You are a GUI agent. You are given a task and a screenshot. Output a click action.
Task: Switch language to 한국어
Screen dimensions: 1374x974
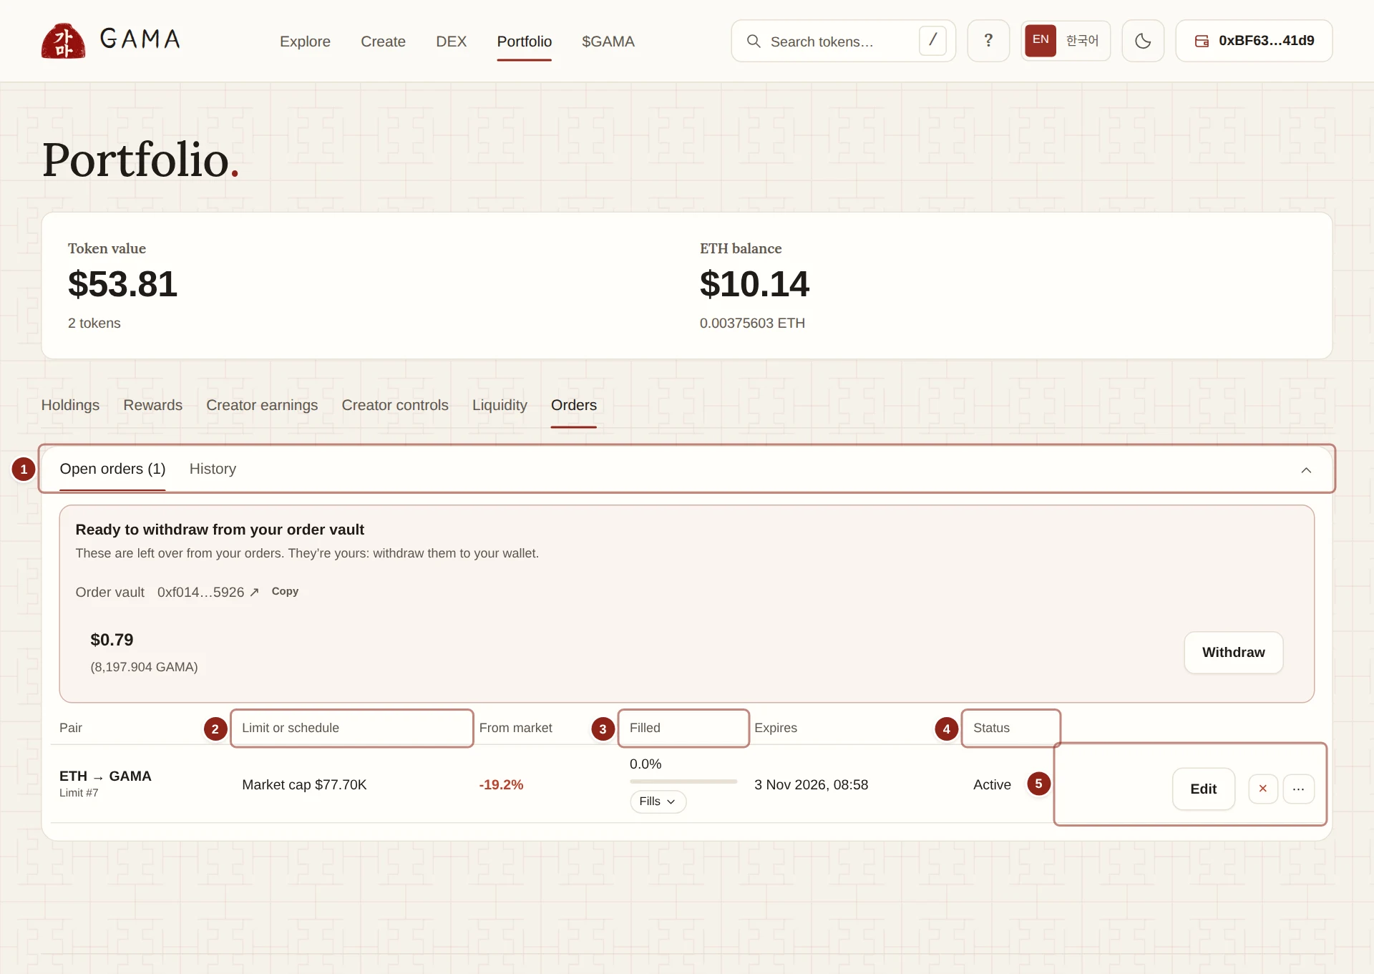(1082, 41)
